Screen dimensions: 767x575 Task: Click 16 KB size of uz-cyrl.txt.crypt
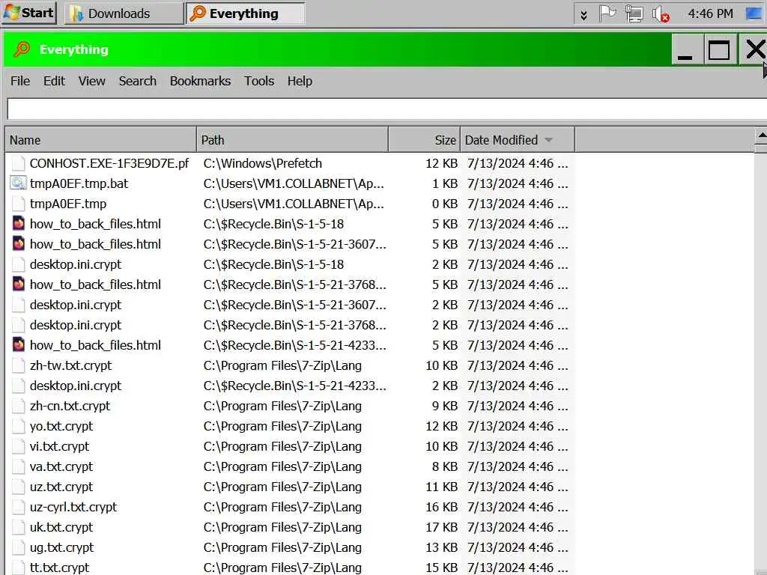click(441, 507)
